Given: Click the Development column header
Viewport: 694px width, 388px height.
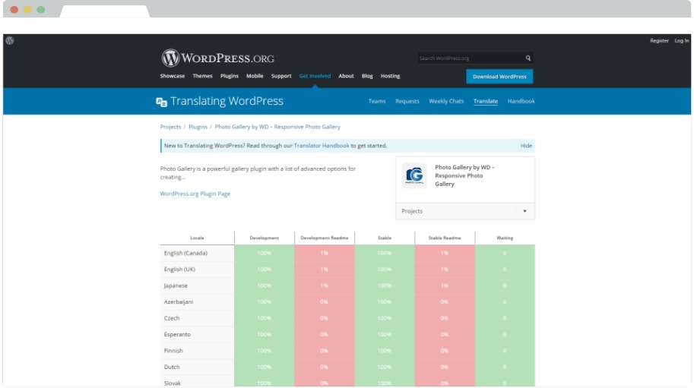Looking at the screenshot, I should tap(265, 238).
